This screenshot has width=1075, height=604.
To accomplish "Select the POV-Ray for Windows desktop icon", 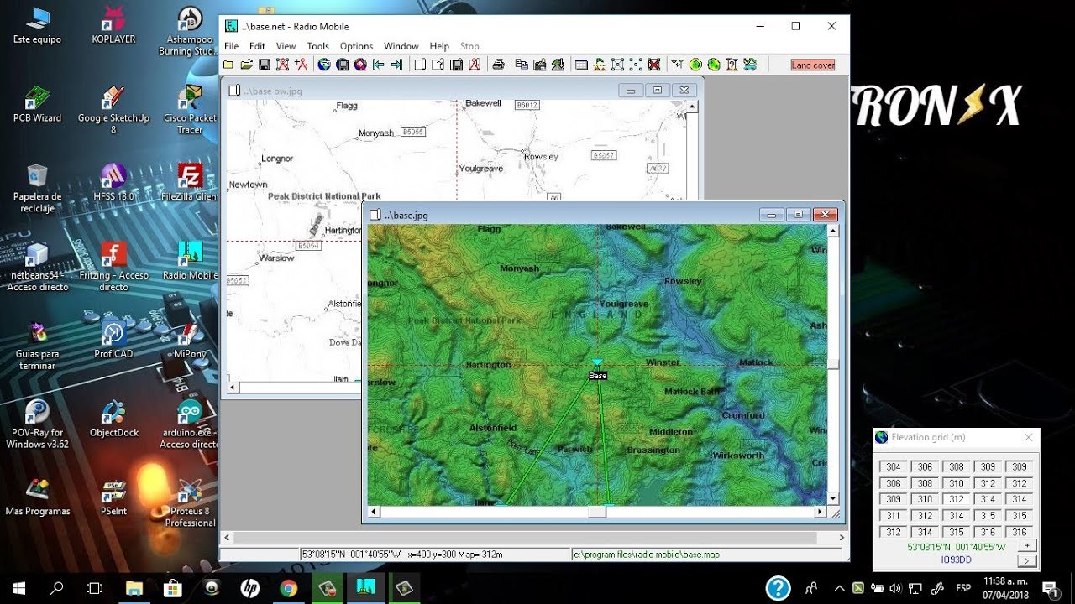I will pyautogui.click(x=37, y=424).
